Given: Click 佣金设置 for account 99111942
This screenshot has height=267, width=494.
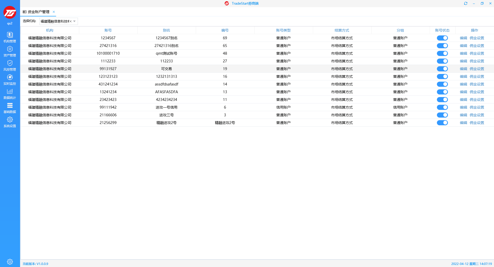Looking at the screenshot, I should pyautogui.click(x=477, y=107).
